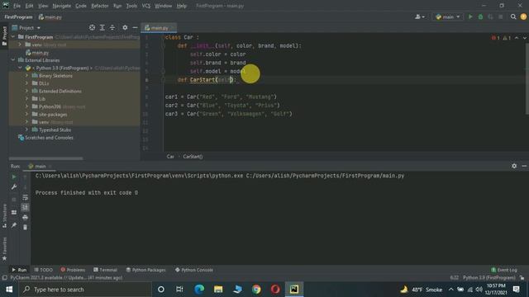Screen dimensions: 529x297
Task: Click the pin tab icon in Run panel
Action: (x=14, y=225)
